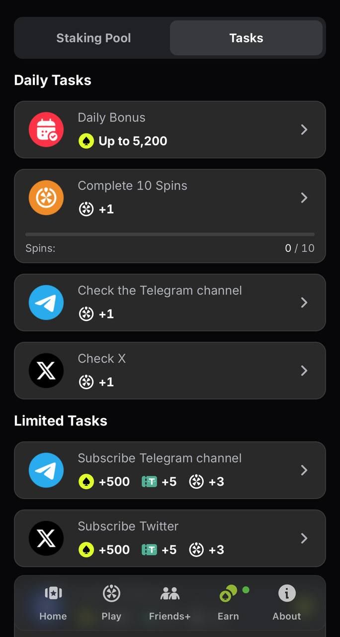Viewport: 340px width, 637px height.
Task: Click the red Daily Bonus calendar icon
Action: click(x=46, y=129)
